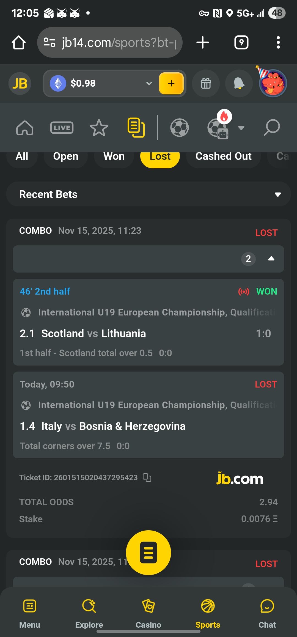Open Scotland vs Lithuania match
This screenshot has height=637, width=297.
94,334
